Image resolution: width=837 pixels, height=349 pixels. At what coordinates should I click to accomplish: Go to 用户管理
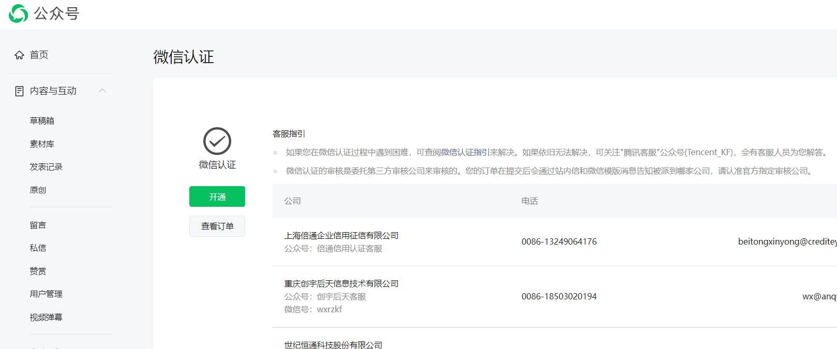pos(46,294)
